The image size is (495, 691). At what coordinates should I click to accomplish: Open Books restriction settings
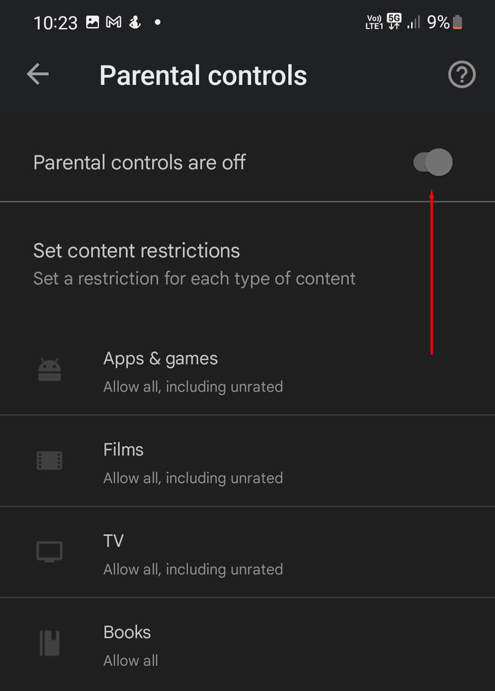(247, 645)
